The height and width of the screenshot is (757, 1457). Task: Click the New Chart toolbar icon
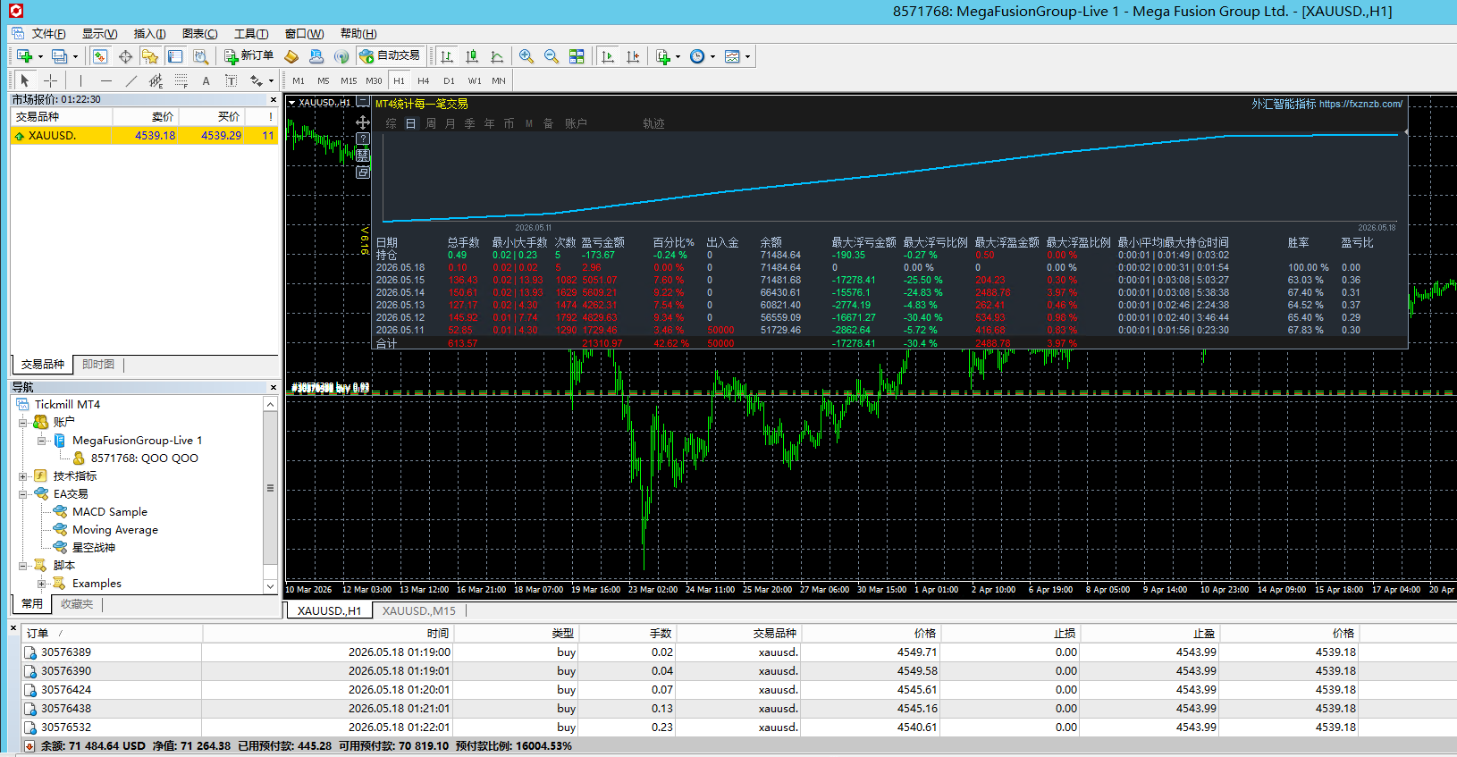click(24, 56)
